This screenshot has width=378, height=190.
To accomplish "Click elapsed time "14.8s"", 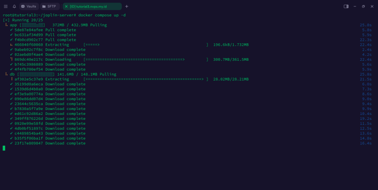I will click(x=366, y=138).
